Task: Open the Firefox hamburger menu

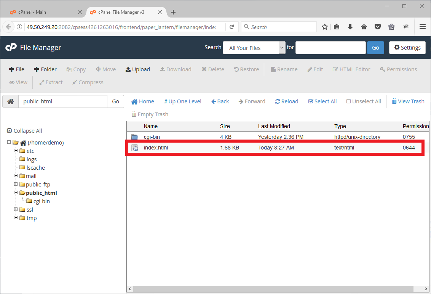Action: [422, 27]
